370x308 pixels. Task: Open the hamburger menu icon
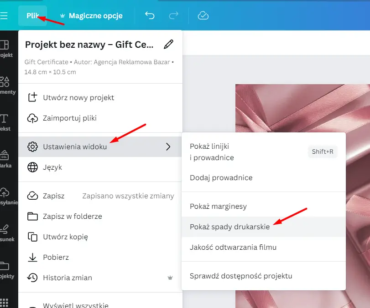4,16
